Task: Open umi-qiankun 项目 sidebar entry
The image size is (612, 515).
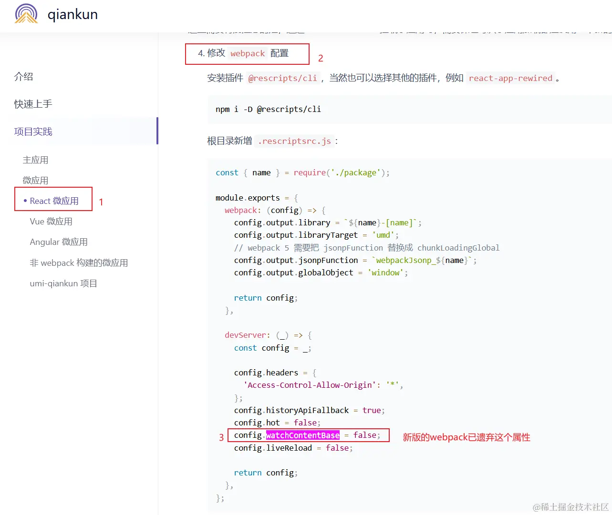Action: pyautogui.click(x=63, y=283)
